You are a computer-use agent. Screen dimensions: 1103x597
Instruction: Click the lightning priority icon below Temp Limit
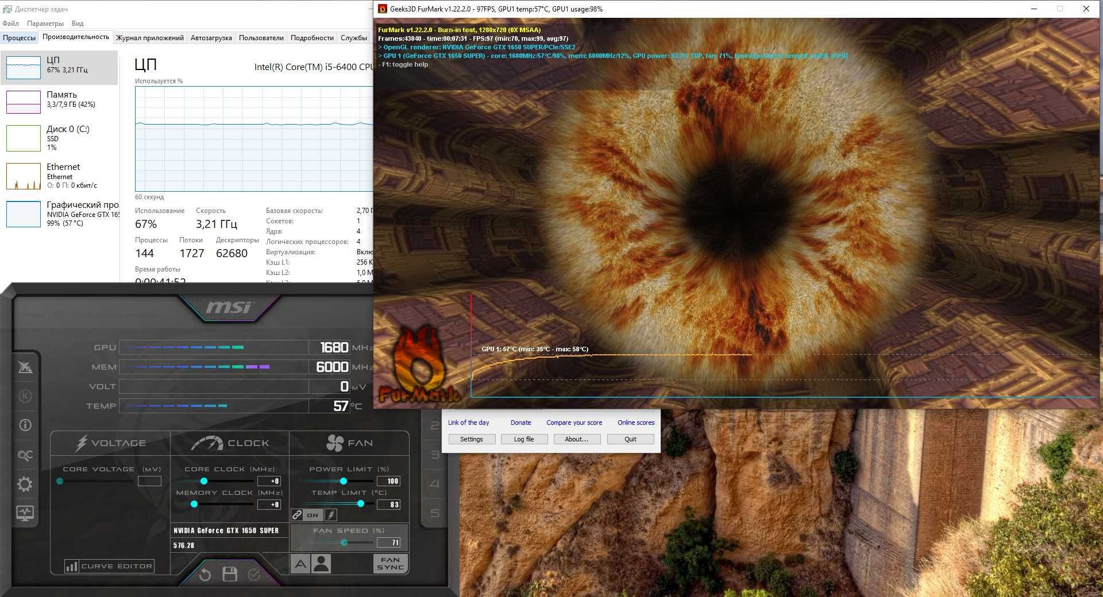pos(331,515)
